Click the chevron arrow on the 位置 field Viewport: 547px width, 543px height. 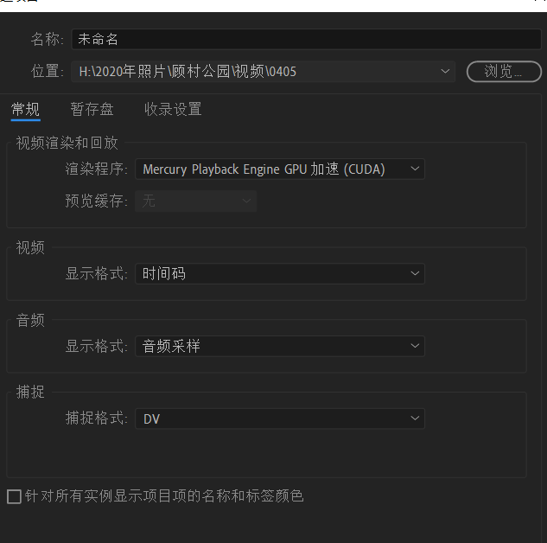445,71
